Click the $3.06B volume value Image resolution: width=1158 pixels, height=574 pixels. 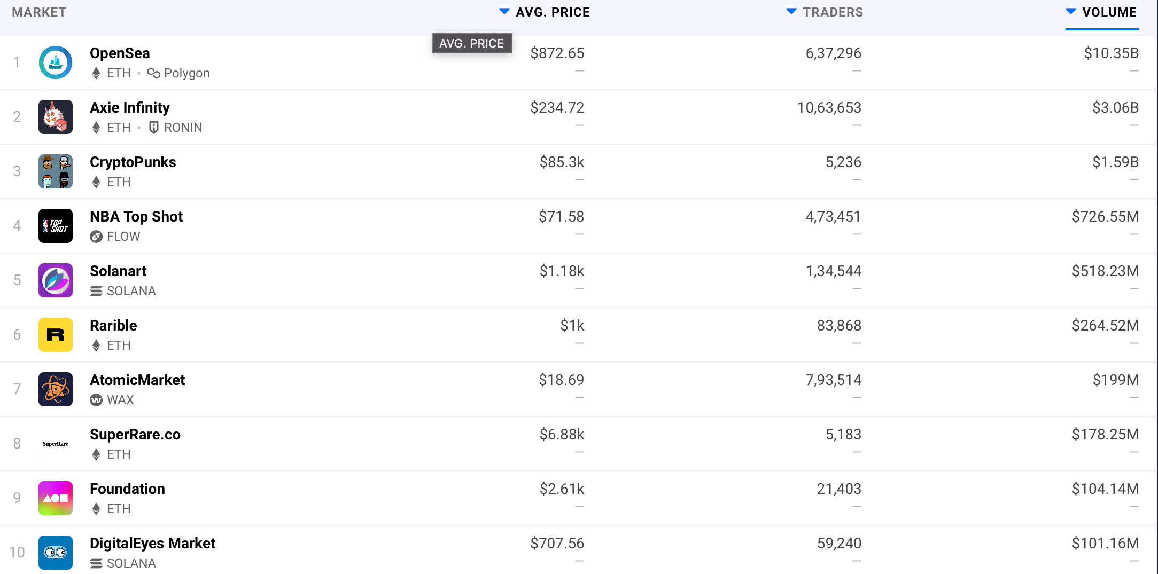coord(1116,108)
